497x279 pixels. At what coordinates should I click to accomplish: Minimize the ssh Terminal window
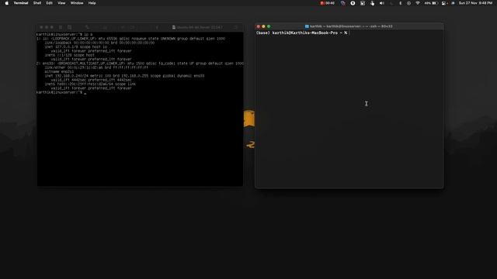coord(263,26)
